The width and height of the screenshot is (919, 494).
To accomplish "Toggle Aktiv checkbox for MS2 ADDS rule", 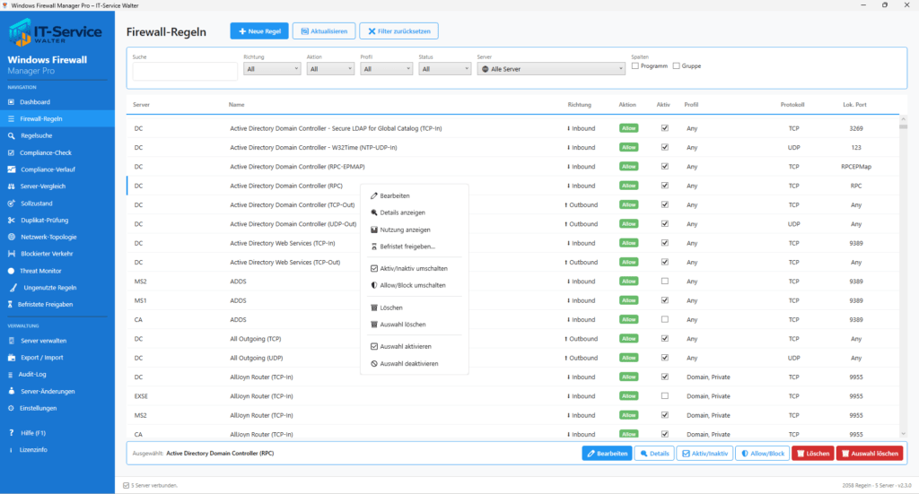I will tap(665, 282).
